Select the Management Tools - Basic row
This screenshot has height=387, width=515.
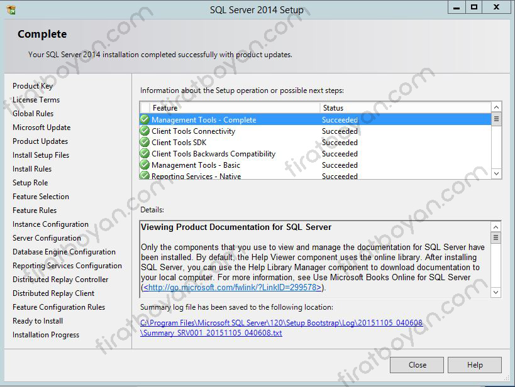pos(315,165)
